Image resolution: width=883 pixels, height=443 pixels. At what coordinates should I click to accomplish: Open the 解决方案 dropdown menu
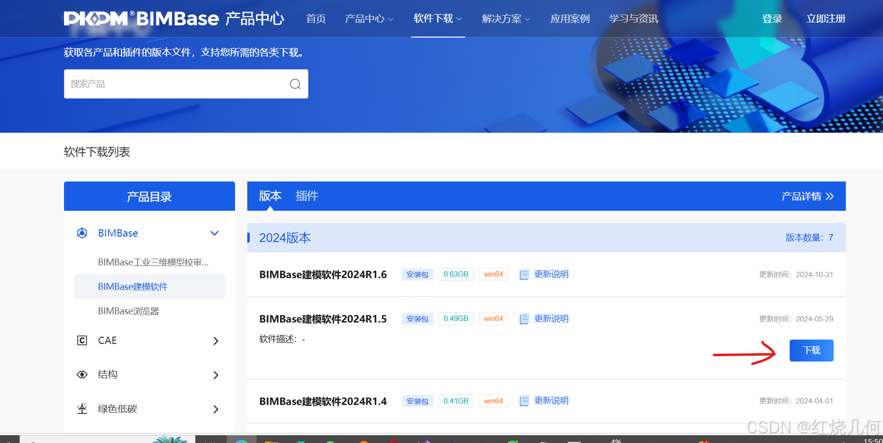(x=506, y=19)
